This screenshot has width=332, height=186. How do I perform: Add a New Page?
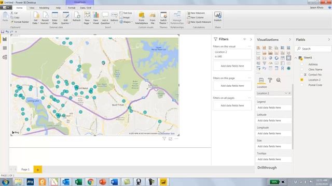point(87,18)
